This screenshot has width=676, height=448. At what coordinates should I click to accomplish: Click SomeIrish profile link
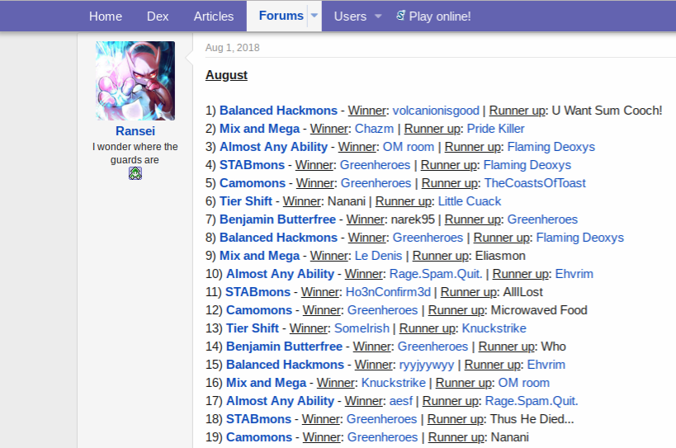[x=362, y=328]
